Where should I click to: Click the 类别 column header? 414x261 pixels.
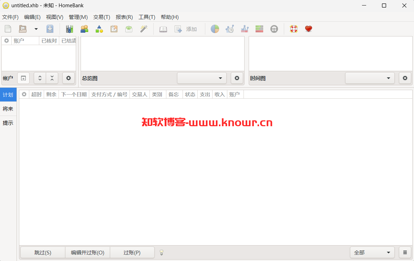pyautogui.click(x=158, y=94)
